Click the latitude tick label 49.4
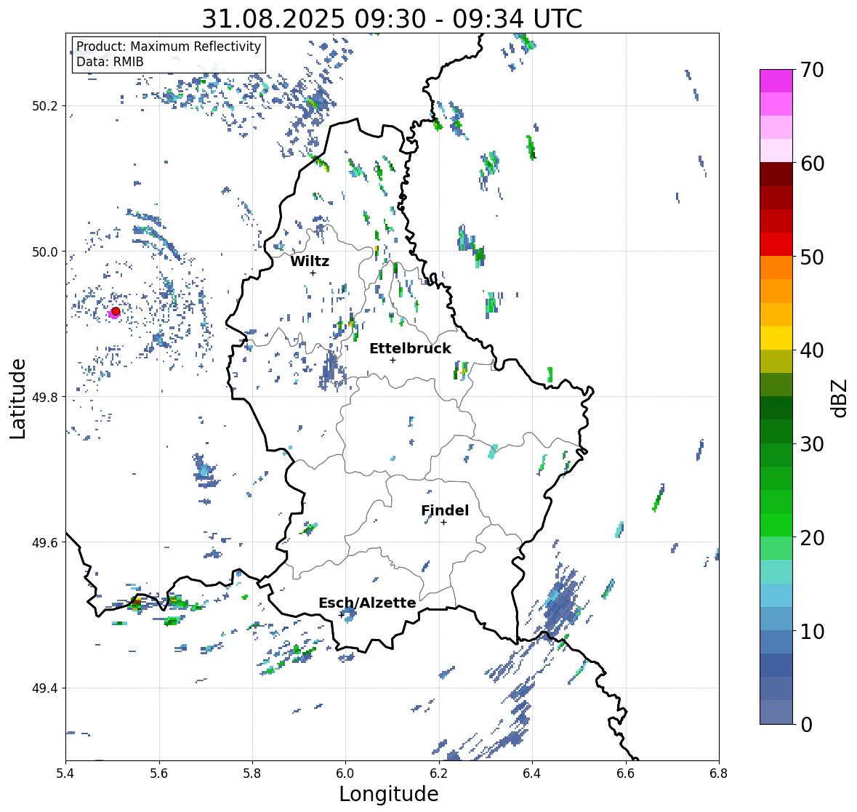 click(44, 688)
